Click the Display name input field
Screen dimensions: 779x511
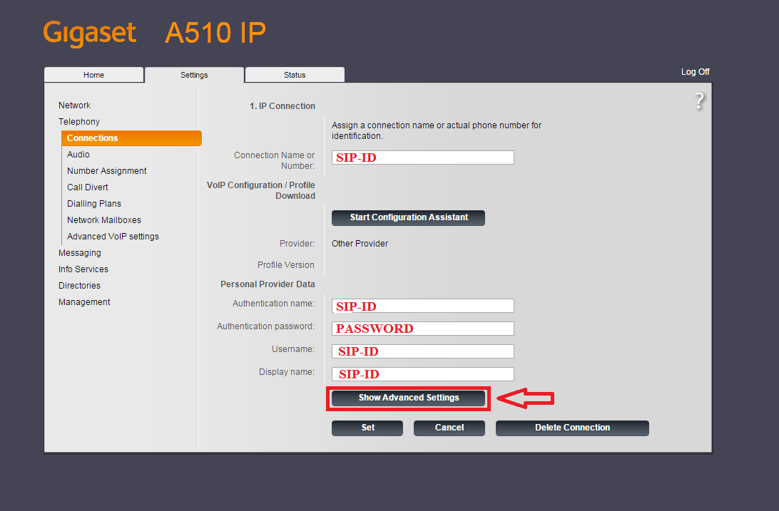click(x=423, y=374)
